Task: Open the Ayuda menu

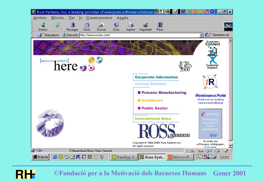Action: (x=123, y=18)
